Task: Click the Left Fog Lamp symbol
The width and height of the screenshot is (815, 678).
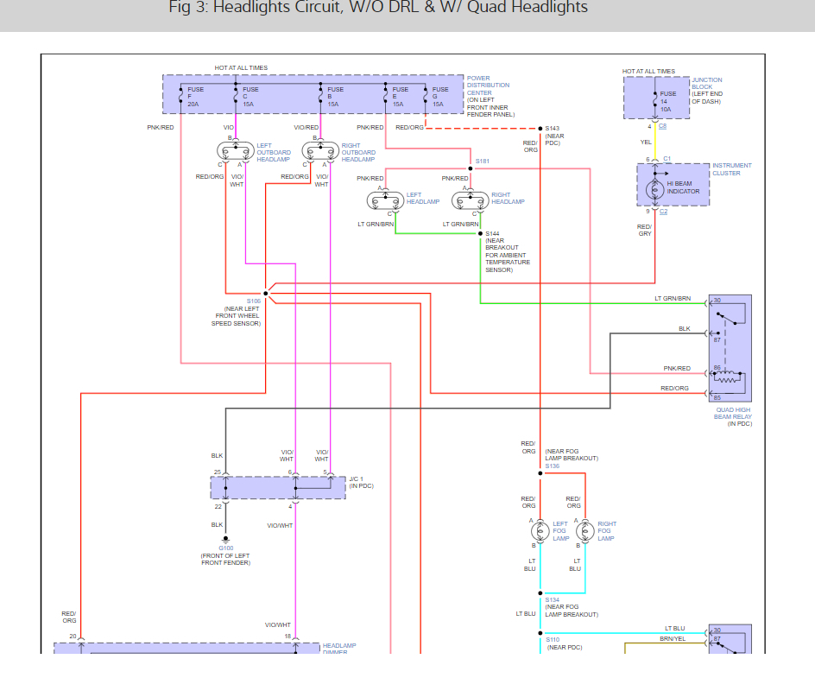Action: (540, 531)
